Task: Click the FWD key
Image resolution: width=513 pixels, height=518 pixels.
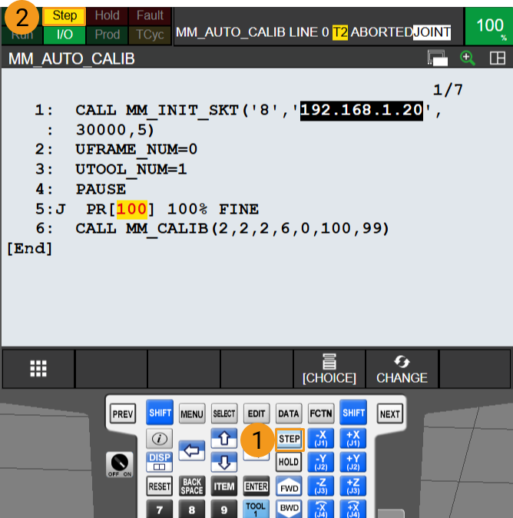Action: [x=289, y=486]
